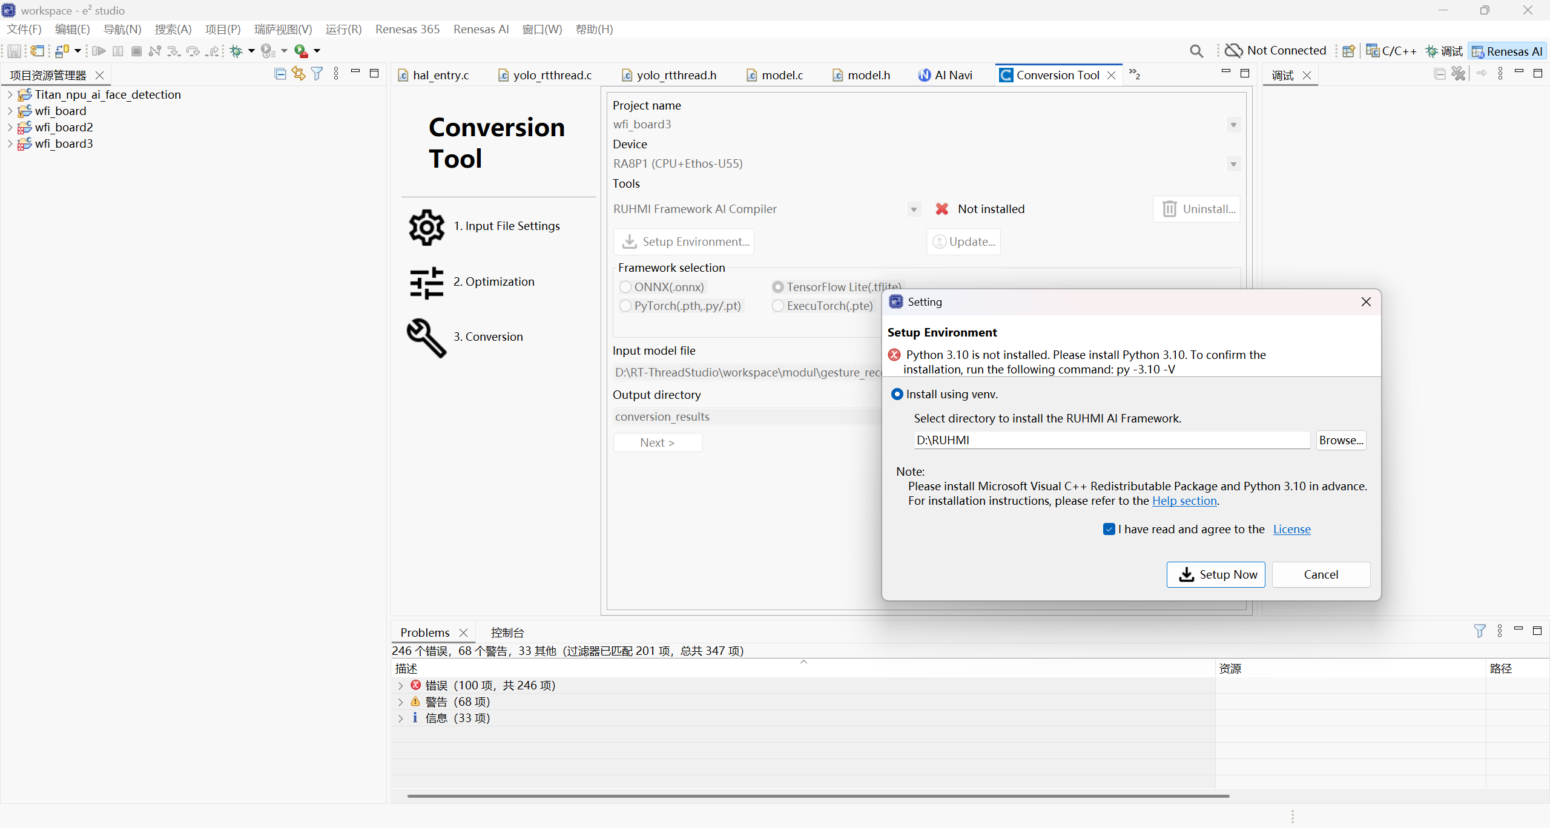Click the RUHMI install directory field

[1112, 440]
